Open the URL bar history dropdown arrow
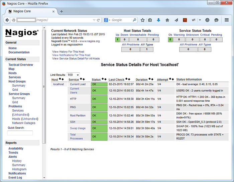Image resolution: width=234 pixels, height=182 pixels. pos(93,20)
